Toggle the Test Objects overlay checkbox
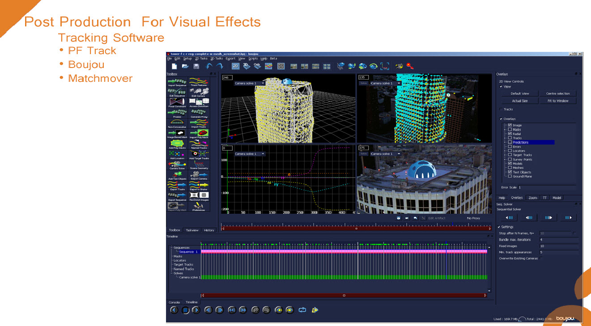This screenshot has width=591, height=326. click(x=510, y=172)
